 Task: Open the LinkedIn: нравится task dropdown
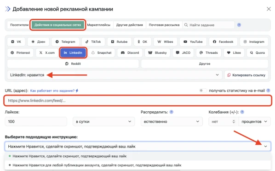pyautogui.click(x=115, y=75)
